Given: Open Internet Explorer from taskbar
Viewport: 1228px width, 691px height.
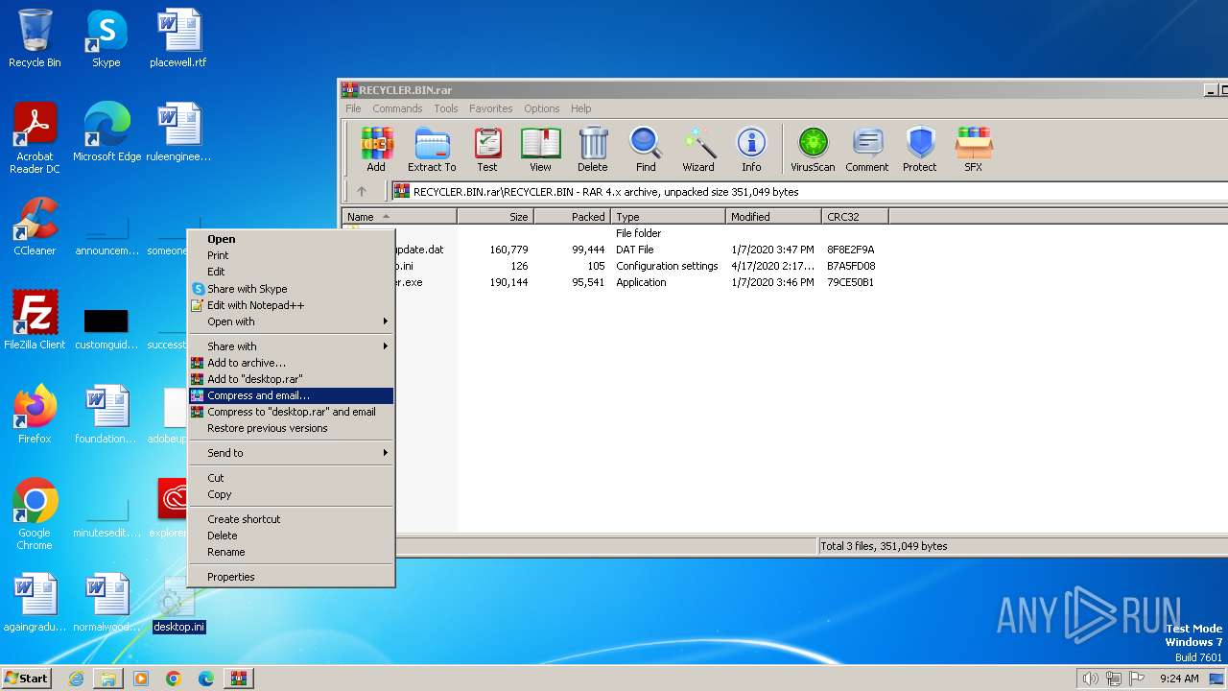Looking at the screenshot, I should 76,679.
